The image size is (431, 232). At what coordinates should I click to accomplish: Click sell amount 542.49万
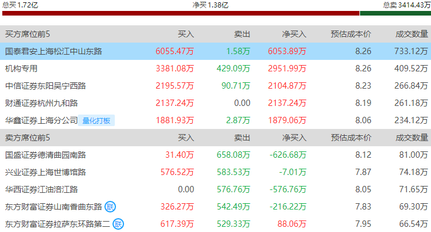click(x=233, y=207)
